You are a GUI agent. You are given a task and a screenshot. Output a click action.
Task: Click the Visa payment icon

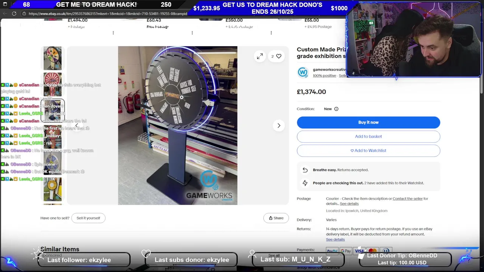359,251
